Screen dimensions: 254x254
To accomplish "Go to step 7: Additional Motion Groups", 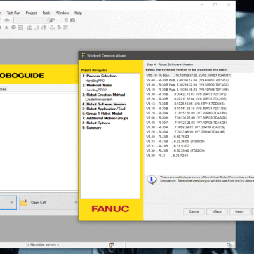I will coord(105,118).
